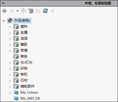
Task: Click the Forward navigation arrow
Action: [x=12, y=11]
